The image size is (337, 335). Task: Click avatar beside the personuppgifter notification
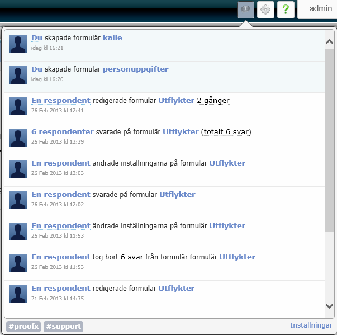coord(18,75)
